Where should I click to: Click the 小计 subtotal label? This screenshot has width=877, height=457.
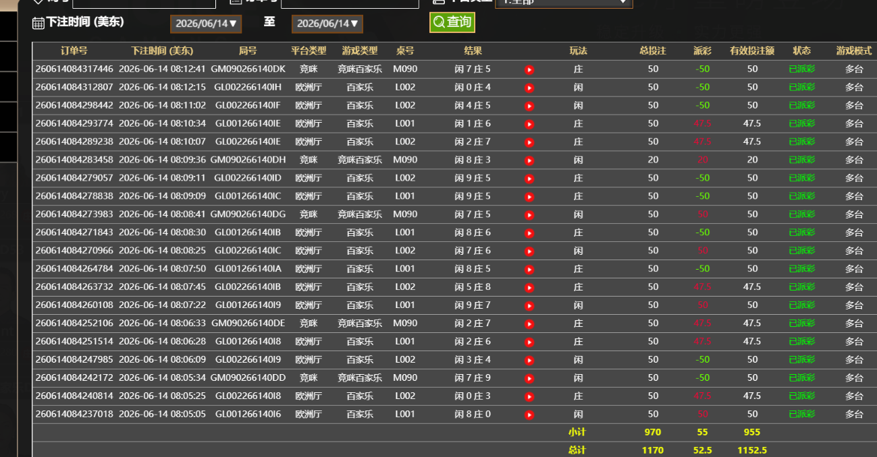(577, 432)
